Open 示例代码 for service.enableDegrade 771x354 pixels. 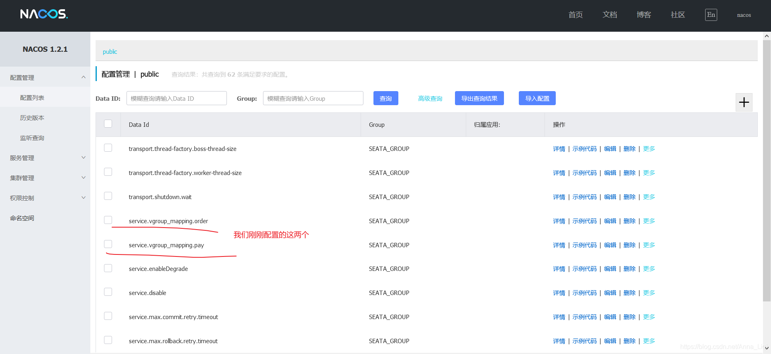click(585, 269)
